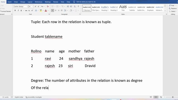Toggle Subscript formatting
This screenshot has width=178, height=100.
[x=29, y=11]
